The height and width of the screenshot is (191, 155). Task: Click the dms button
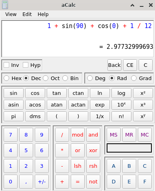[35, 117]
